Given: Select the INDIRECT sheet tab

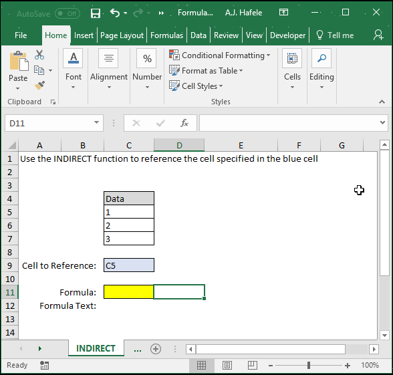Looking at the screenshot, I should tap(96, 348).
